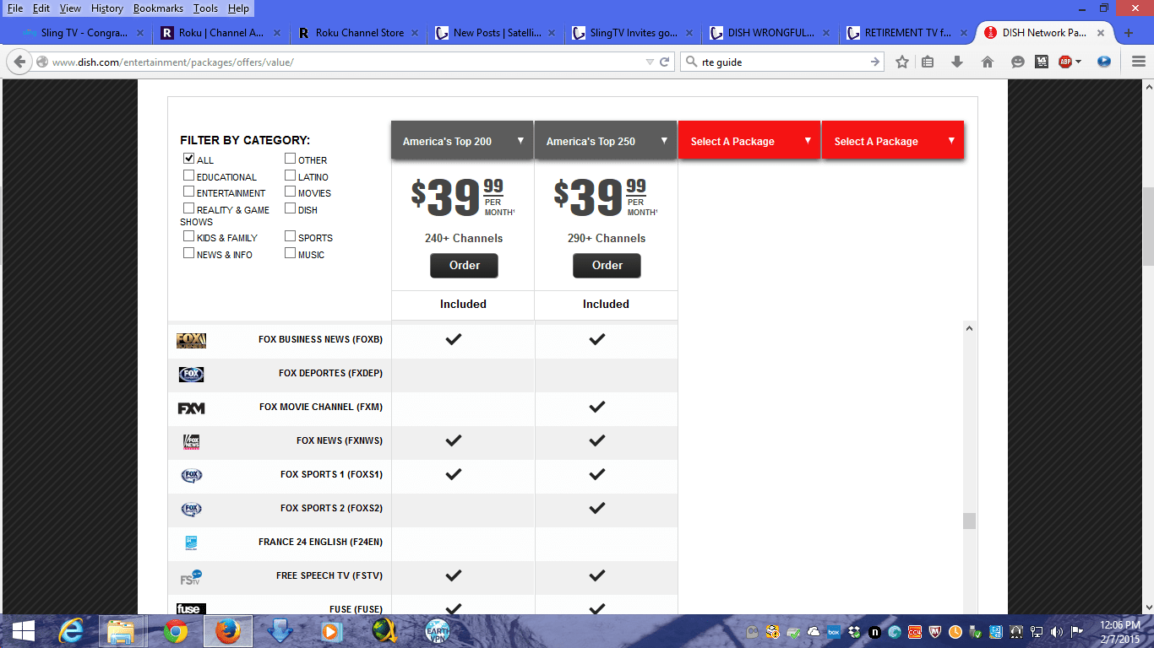
Task: Launch Google Chrome from the taskbar
Action: (176, 631)
